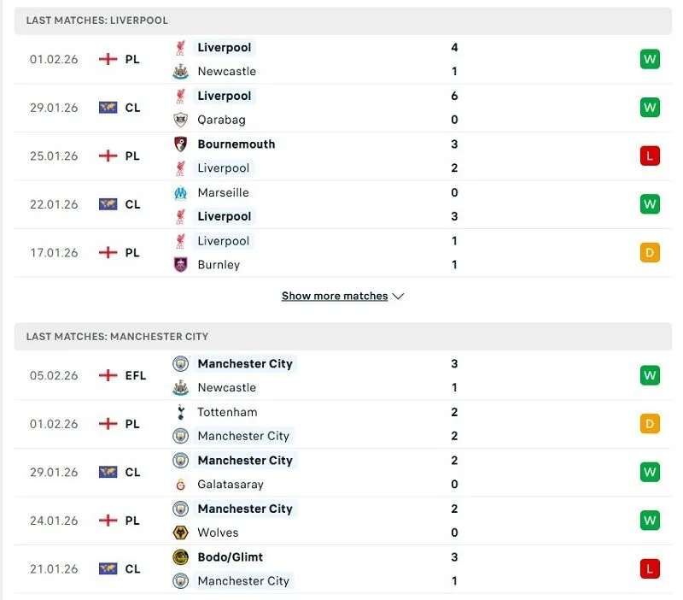Click the Galatasaray club crest icon
683x600 pixels.
tap(180, 485)
